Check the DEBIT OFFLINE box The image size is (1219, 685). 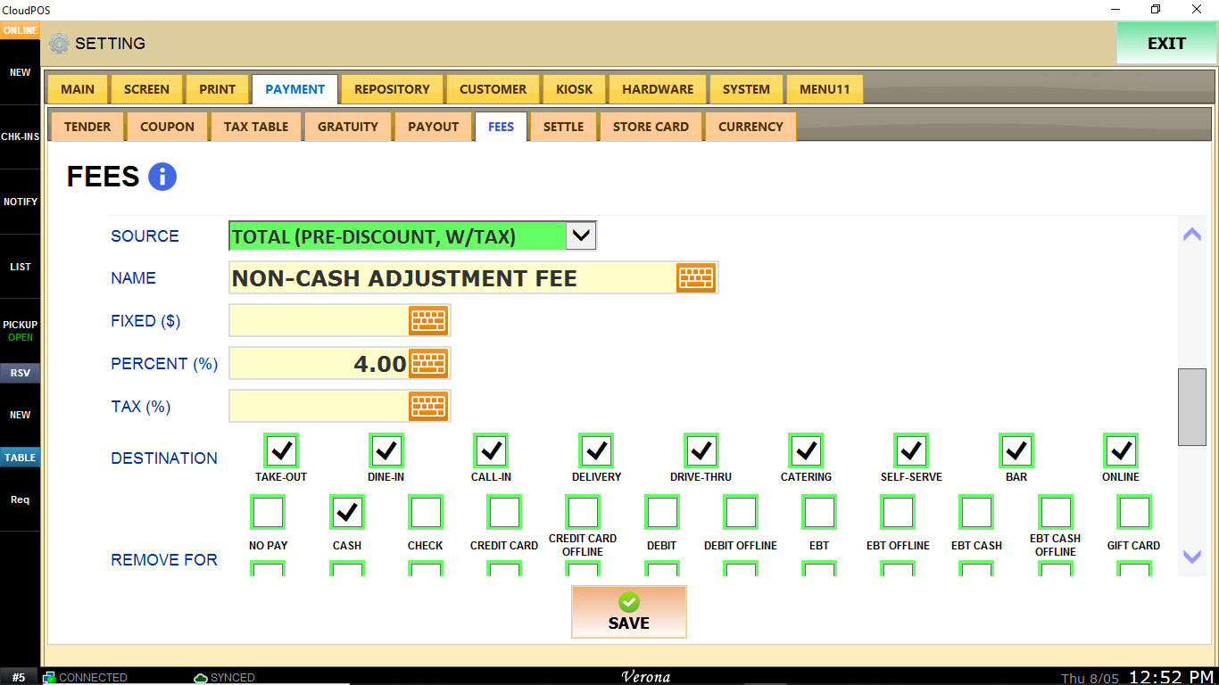(x=741, y=513)
